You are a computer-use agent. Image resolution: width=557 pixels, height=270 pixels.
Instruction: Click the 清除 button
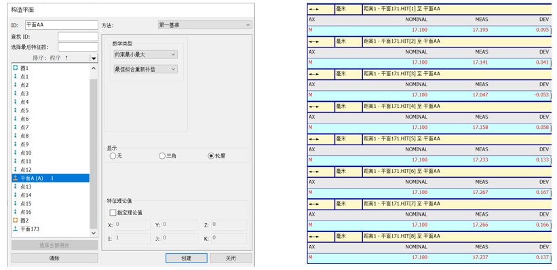click(54, 258)
